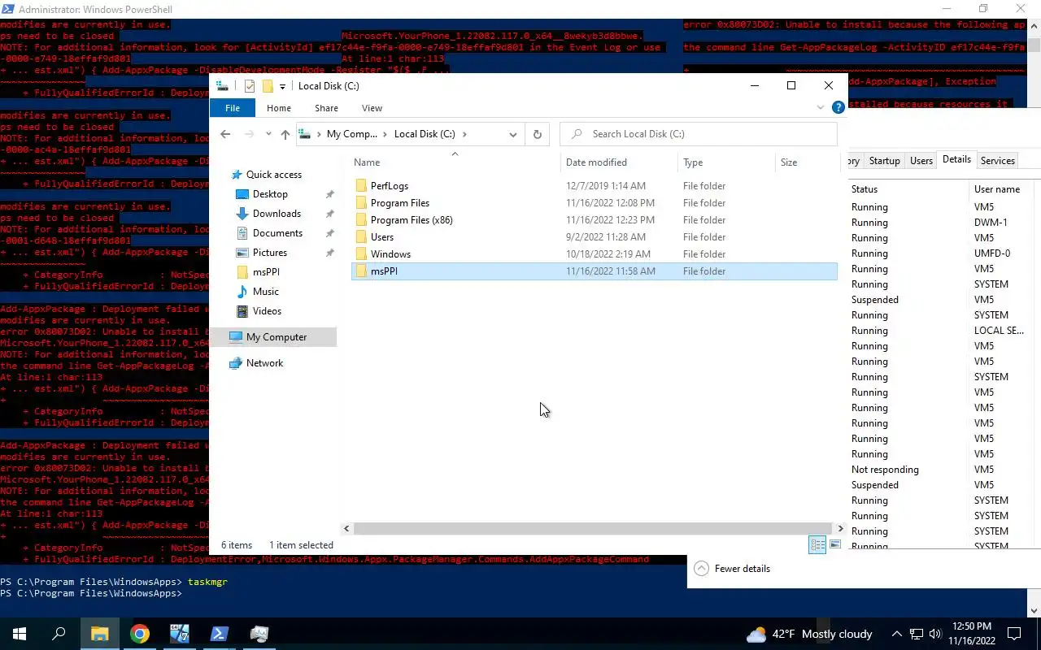Click Google Chrome taskbar icon
The height and width of the screenshot is (650, 1041).
click(x=140, y=634)
